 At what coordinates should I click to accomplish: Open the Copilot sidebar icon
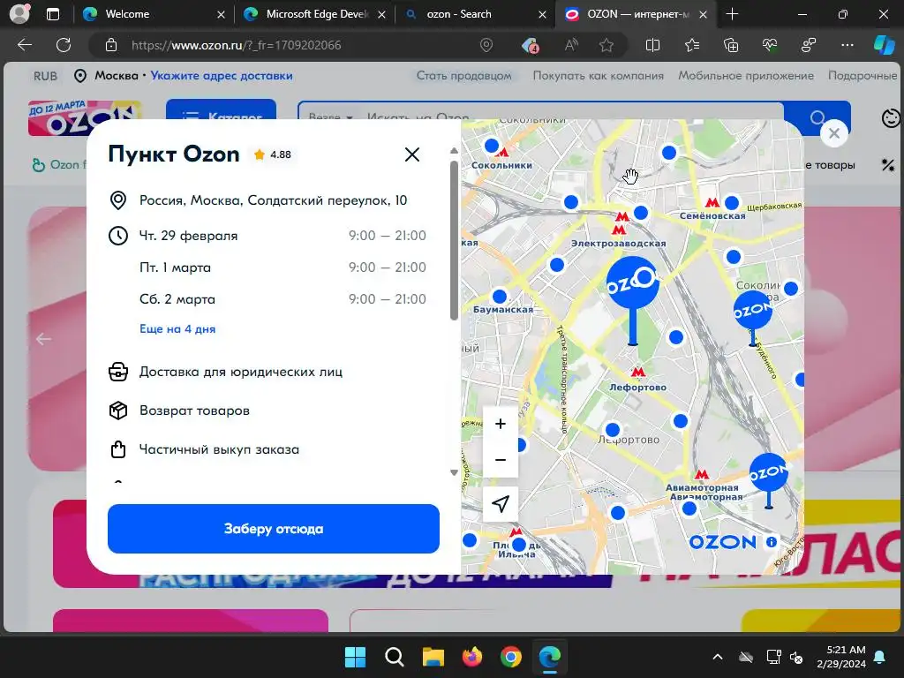884,45
